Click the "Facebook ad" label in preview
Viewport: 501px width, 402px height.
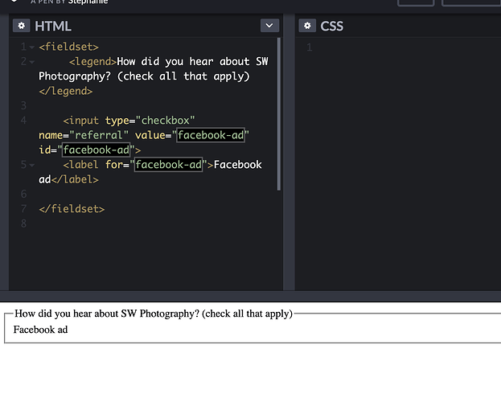40,329
